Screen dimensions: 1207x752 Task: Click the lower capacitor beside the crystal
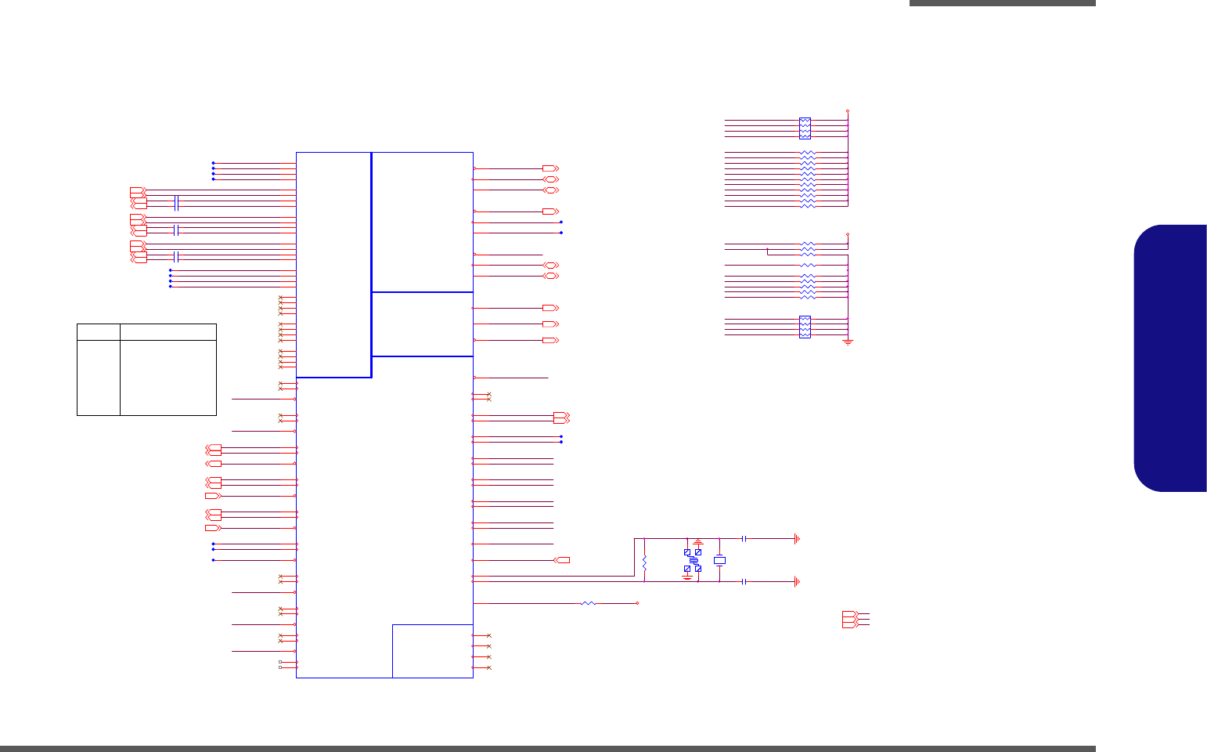click(744, 581)
